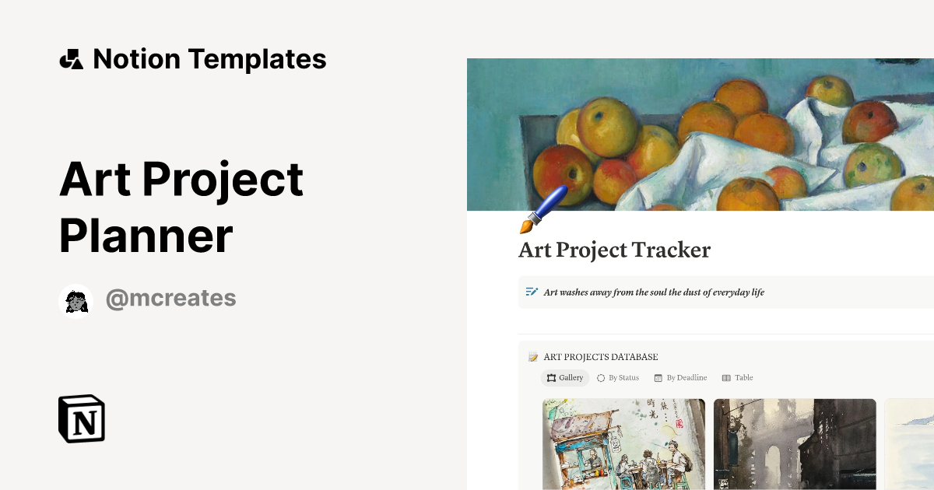Viewport: 934px width, 490px height.
Task: Open the @mcreates creator profile
Action: click(170, 298)
